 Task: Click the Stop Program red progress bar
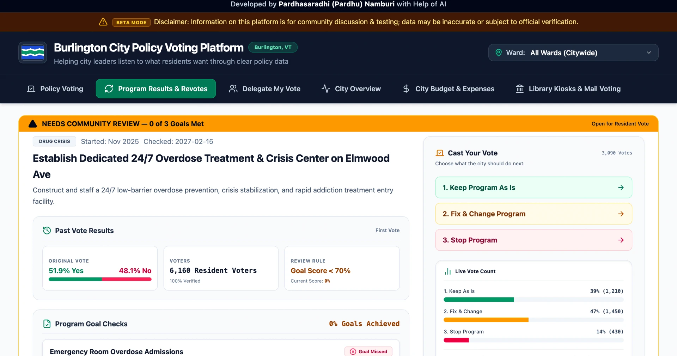(x=456, y=340)
